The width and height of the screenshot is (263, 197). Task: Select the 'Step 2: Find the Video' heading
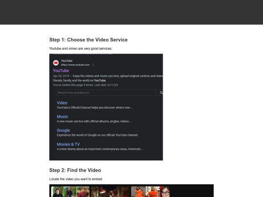[x=75, y=170]
